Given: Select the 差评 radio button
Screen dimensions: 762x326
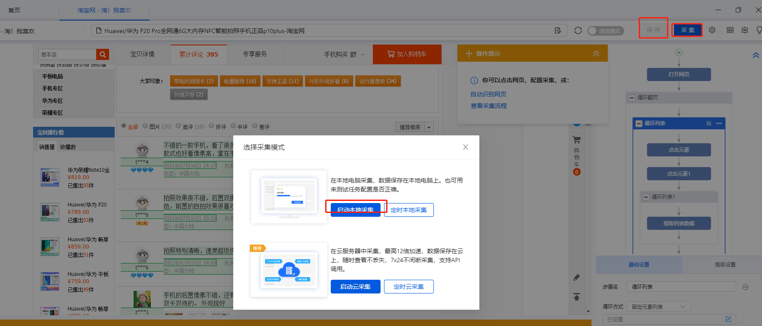Looking at the screenshot, I should (x=255, y=126).
